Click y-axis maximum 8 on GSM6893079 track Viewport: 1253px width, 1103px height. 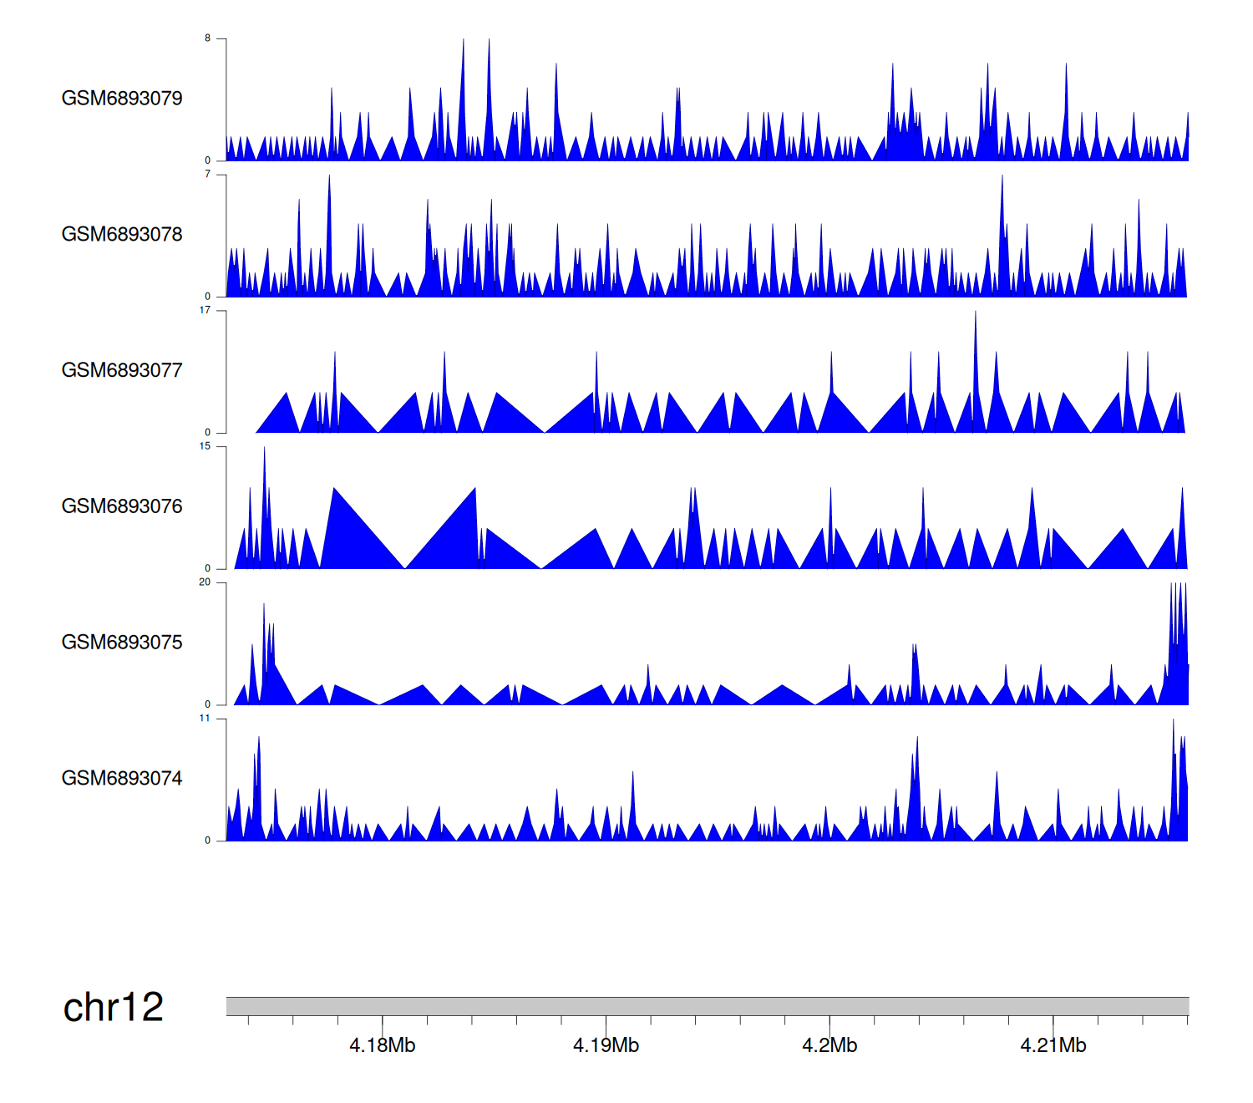tap(208, 38)
